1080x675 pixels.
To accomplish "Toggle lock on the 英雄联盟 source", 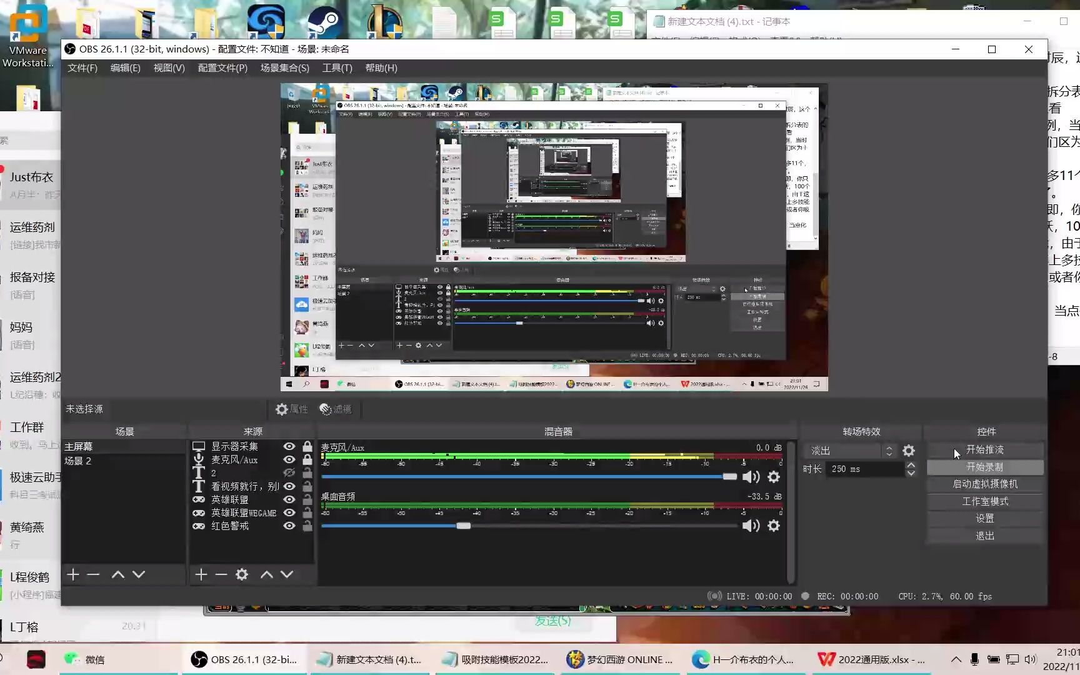I will [307, 499].
